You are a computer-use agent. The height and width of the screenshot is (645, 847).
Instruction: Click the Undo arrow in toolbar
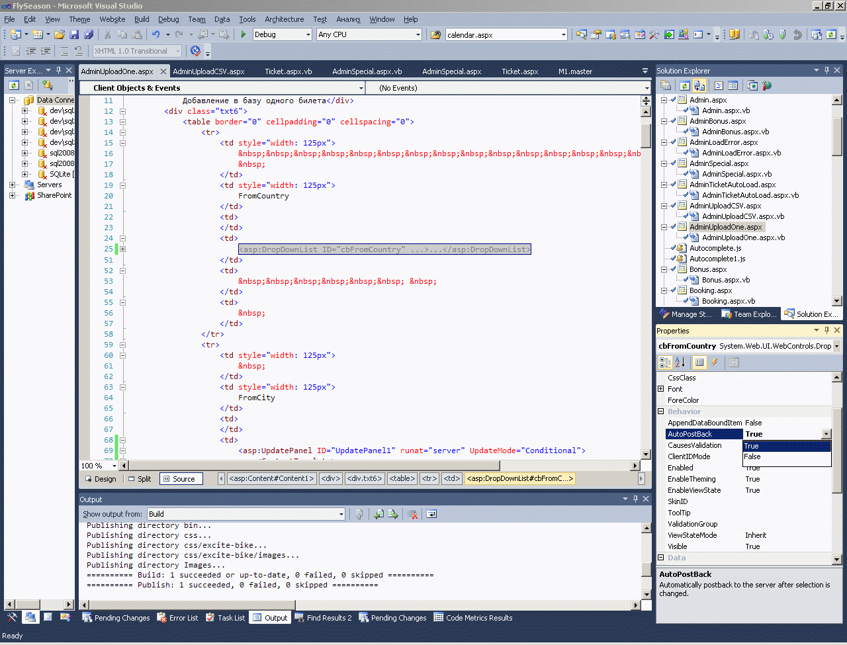pos(156,34)
